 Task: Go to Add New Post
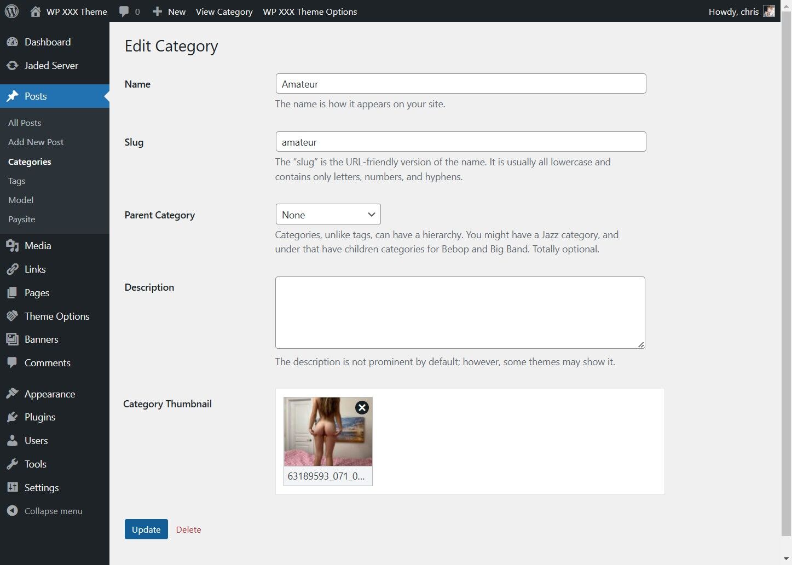(x=36, y=142)
